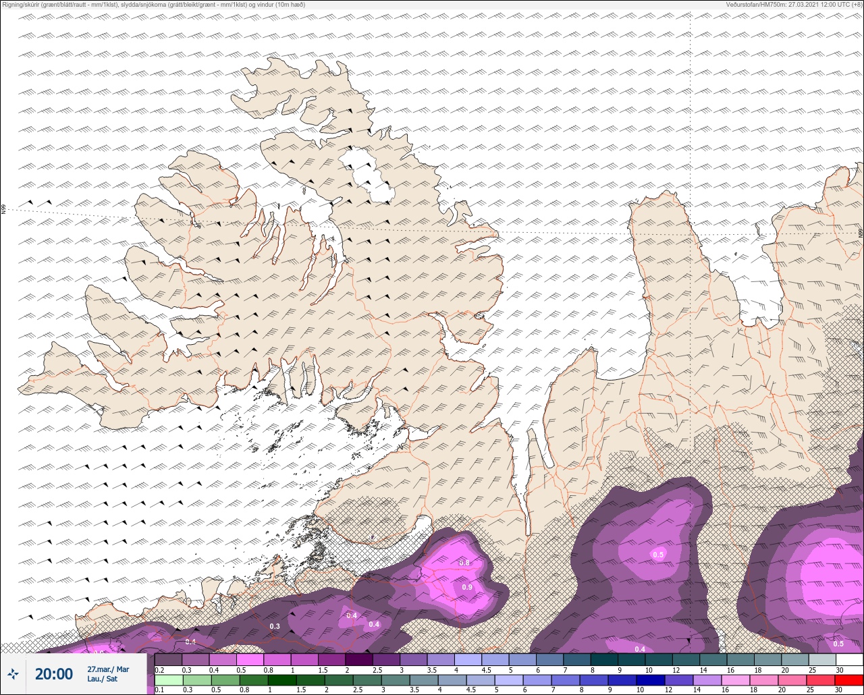Select the bright red swatch ending the rain legend
Viewport: 864px width, 695px height.
[x=849, y=680]
